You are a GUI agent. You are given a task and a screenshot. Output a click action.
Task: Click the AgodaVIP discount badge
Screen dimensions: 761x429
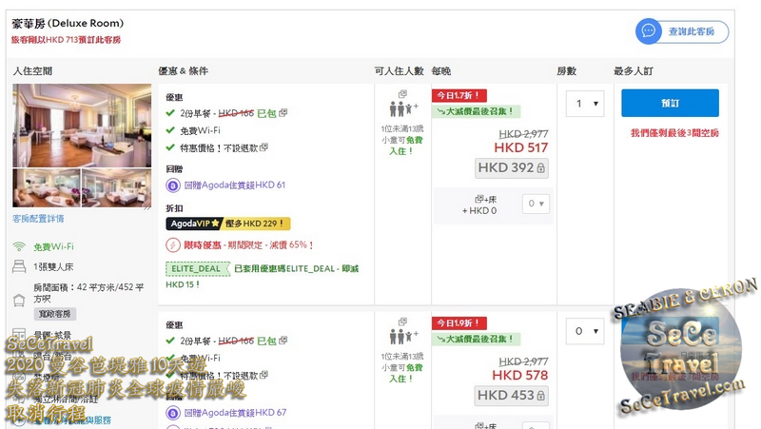pos(228,224)
